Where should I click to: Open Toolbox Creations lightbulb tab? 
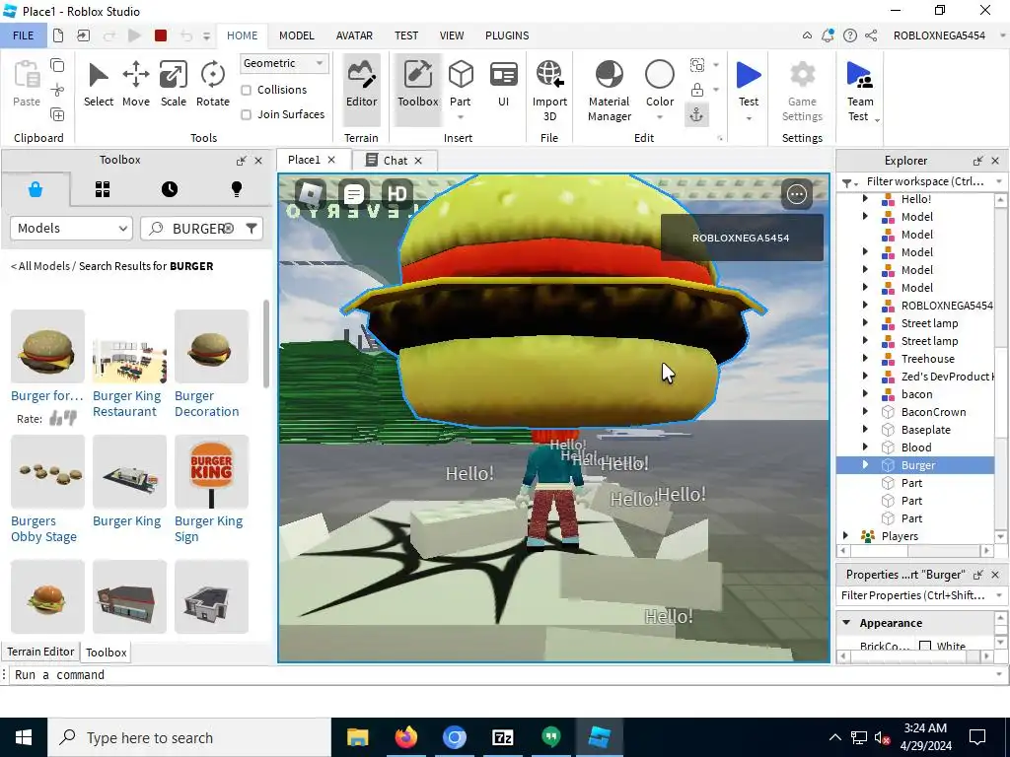[x=237, y=189]
